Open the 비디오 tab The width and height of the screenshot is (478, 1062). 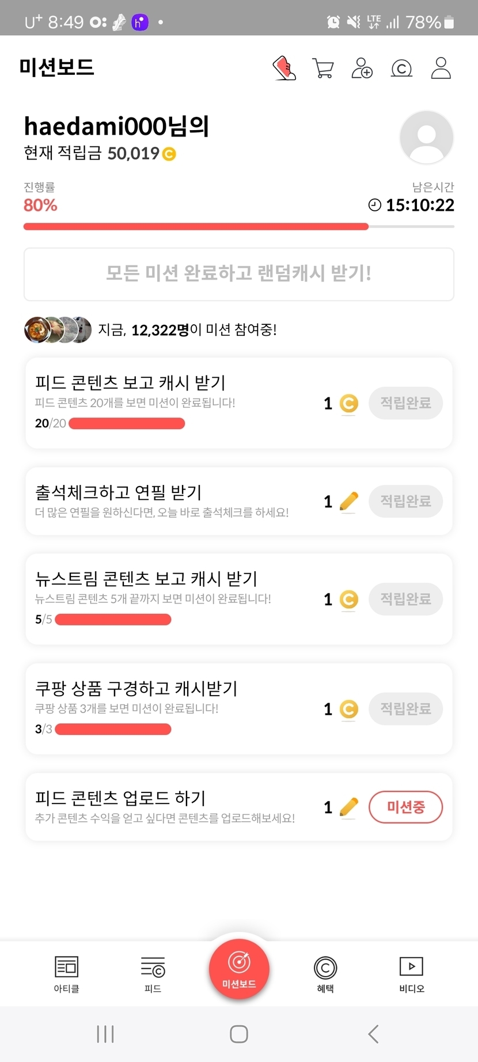(x=411, y=974)
